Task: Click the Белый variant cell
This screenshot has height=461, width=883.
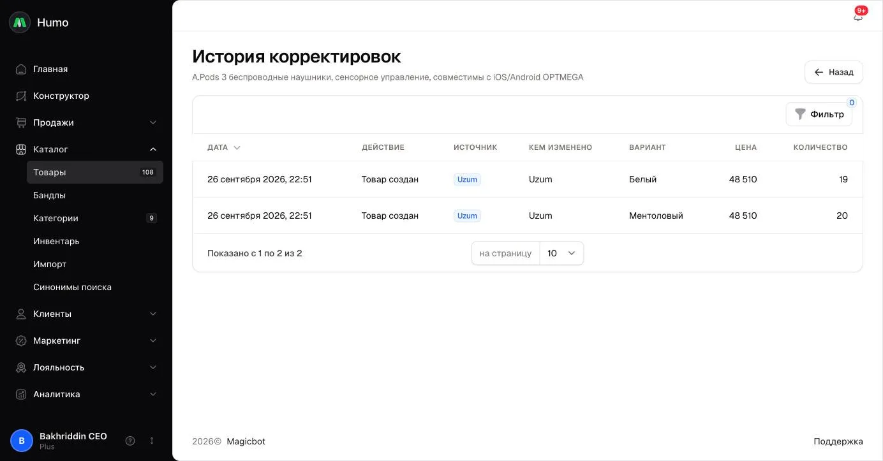Action: [642, 179]
